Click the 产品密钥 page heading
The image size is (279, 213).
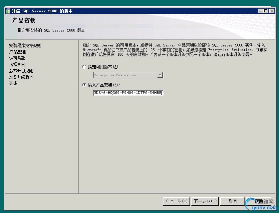click(x=24, y=20)
